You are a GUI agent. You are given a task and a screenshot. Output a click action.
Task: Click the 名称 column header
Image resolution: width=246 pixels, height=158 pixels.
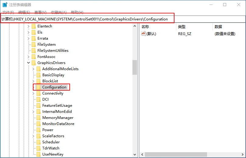point(145,27)
